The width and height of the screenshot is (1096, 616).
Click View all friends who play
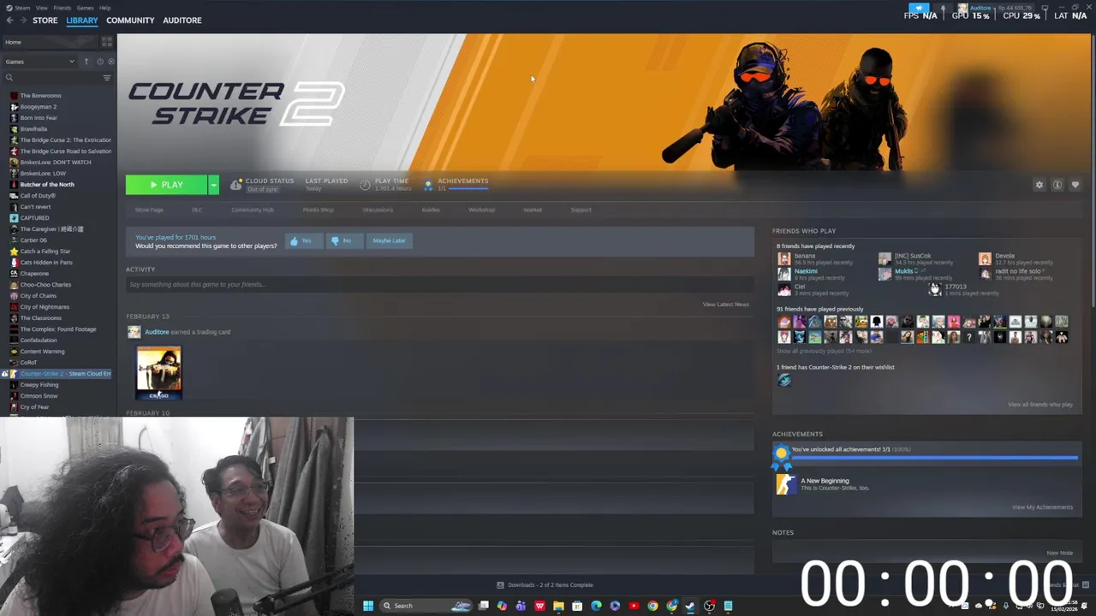pos(1040,405)
